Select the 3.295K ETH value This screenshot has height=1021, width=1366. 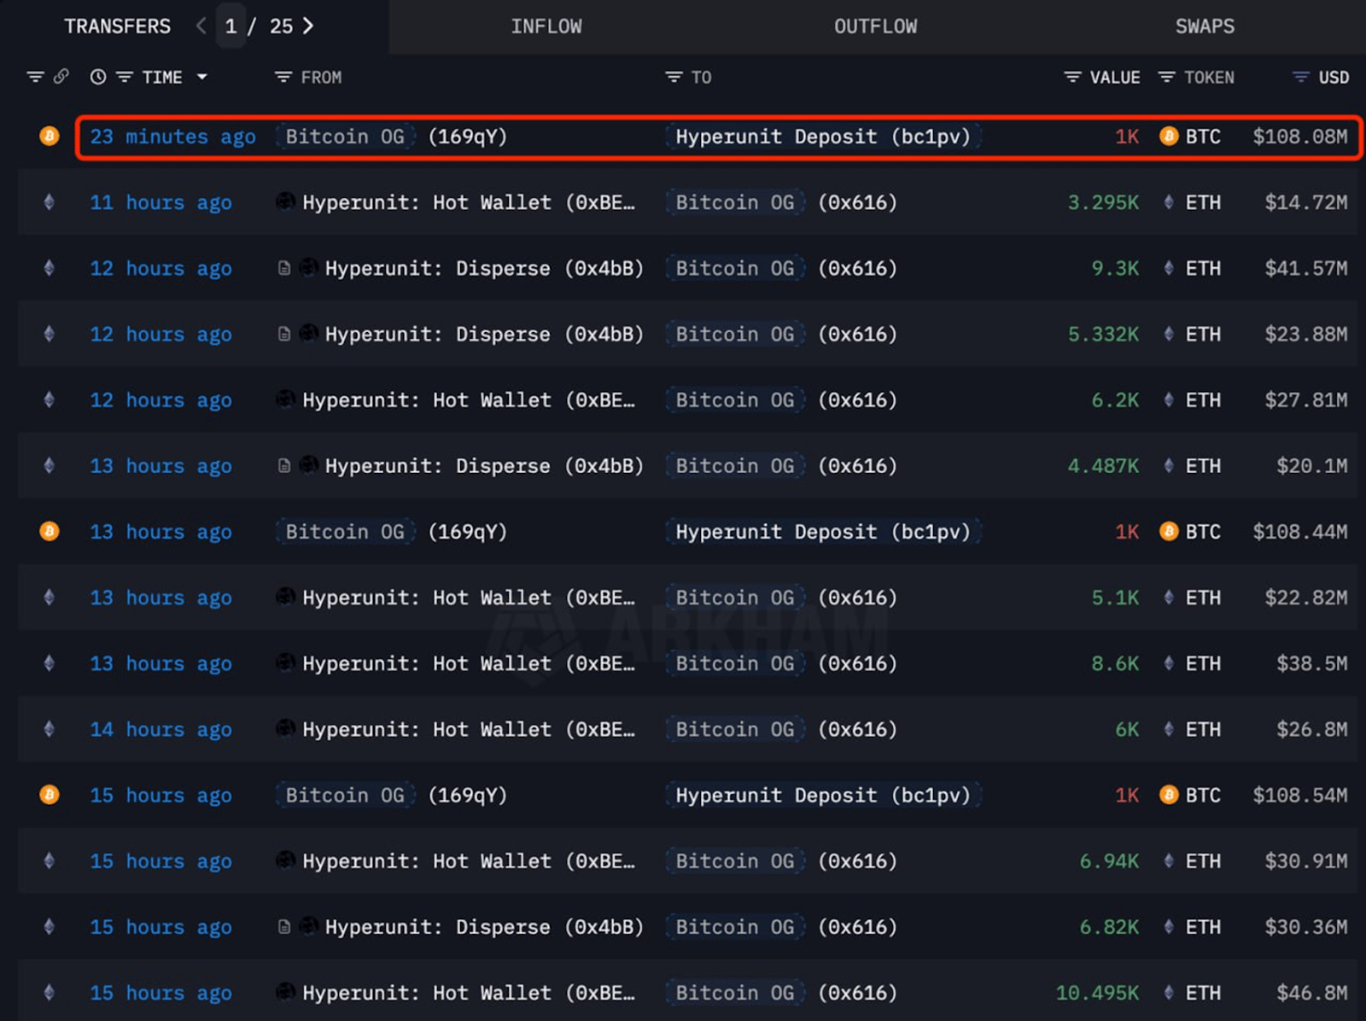1103,202
